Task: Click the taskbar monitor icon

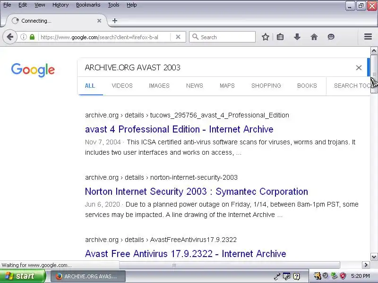Action: pos(286,276)
